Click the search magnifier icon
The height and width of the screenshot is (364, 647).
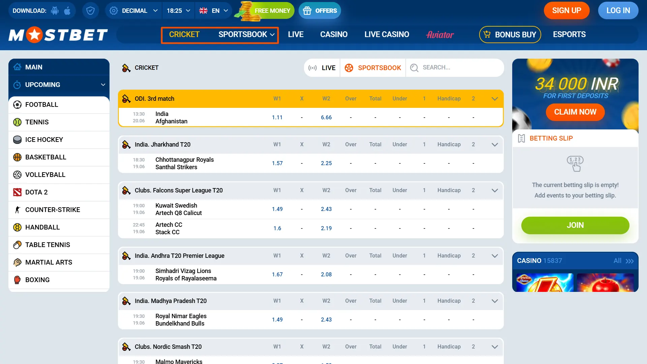[414, 68]
